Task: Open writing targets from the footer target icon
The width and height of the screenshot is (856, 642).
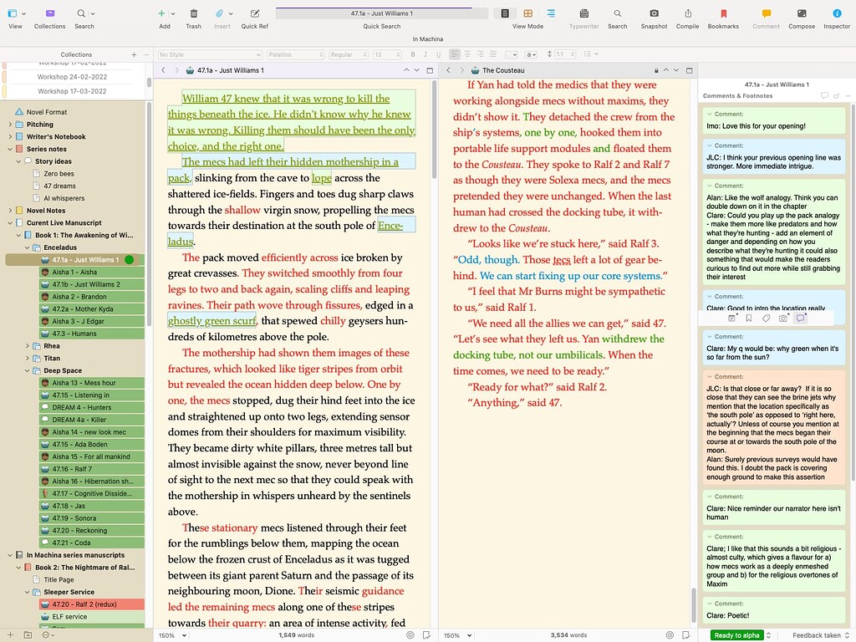Action: pos(409,635)
